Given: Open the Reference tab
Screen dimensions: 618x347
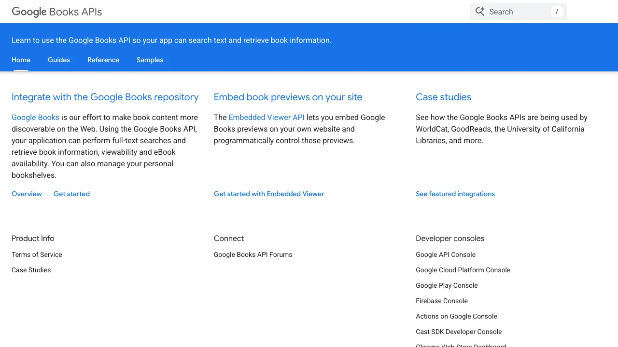Looking at the screenshot, I should point(103,60).
